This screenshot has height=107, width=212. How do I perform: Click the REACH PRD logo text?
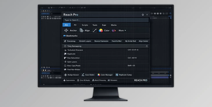(141, 80)
